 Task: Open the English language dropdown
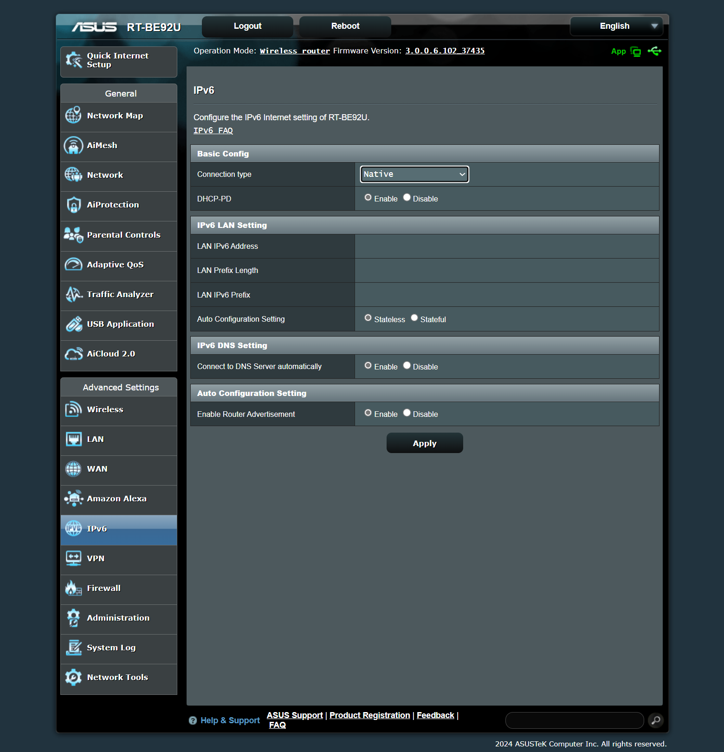(617, 26)
